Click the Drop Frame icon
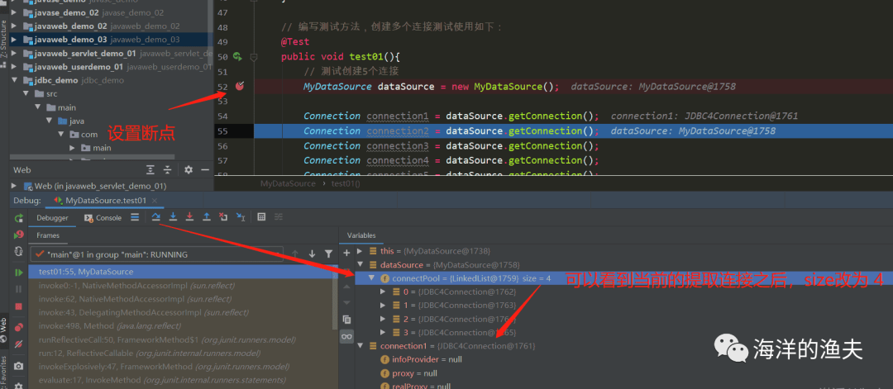The height and width of the screenshot is (389, 893). pyautogui.click(x=224, y=216)
